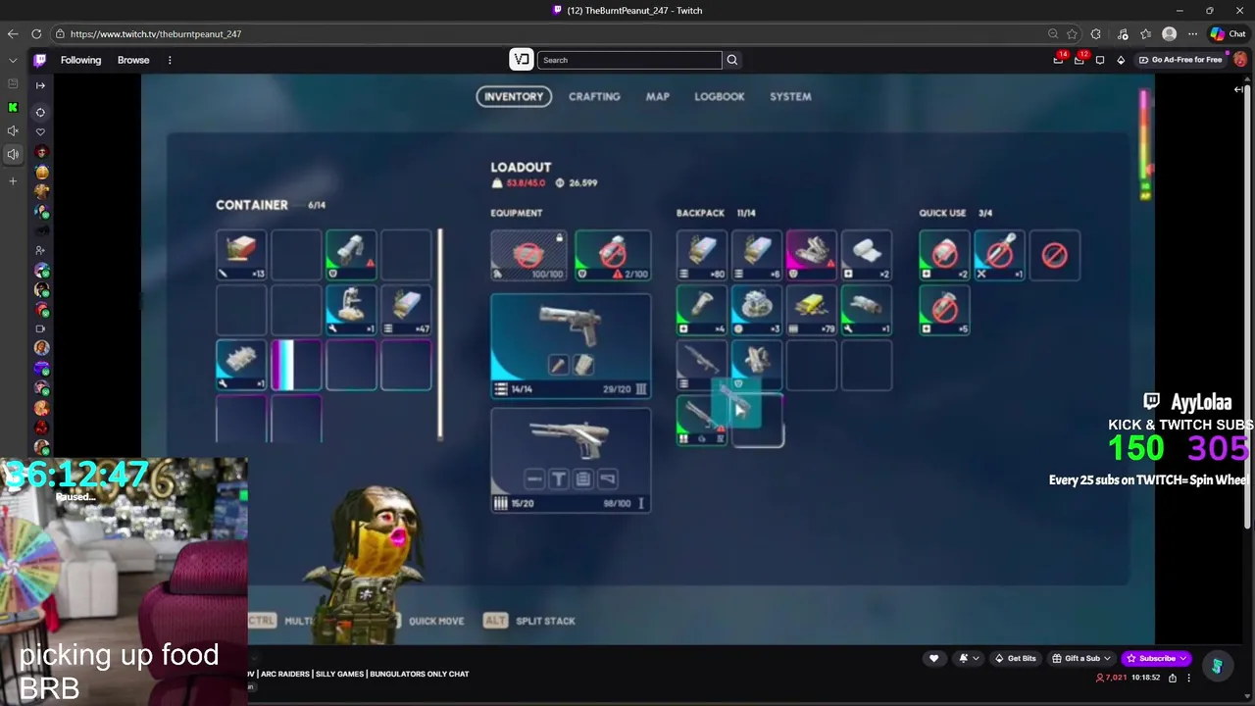1255x706 pixels.
Task: Open Prime loot icon with 14 badge
Action: point(1058,60)
